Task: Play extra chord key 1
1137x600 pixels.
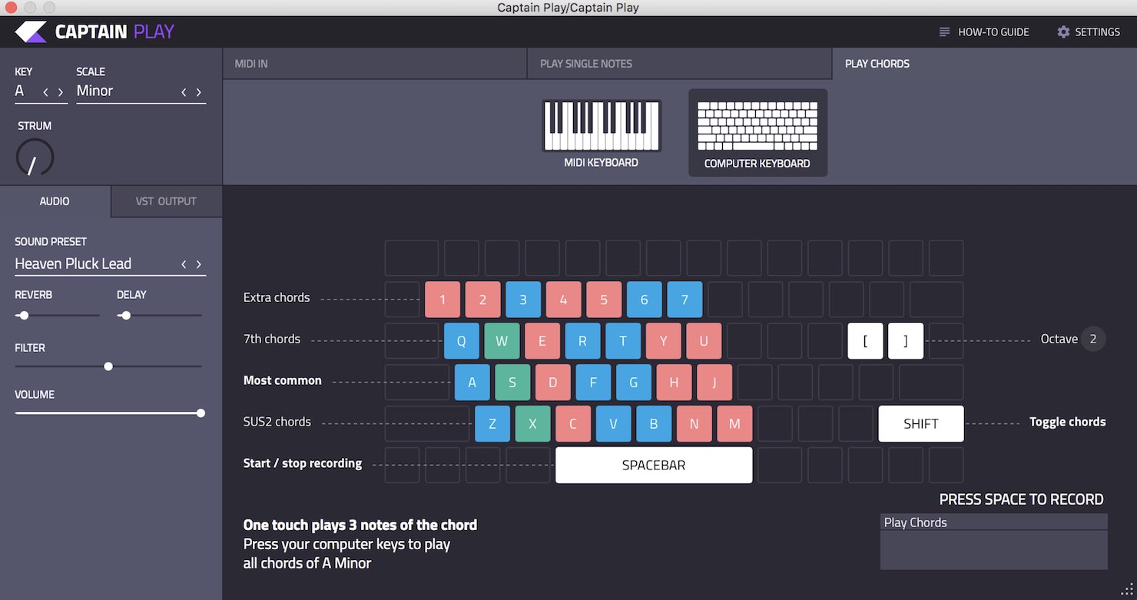Action: [x=443, y=300]
